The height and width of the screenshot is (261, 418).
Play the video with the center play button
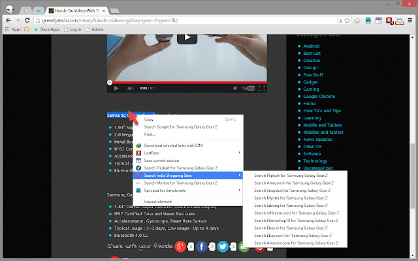click(187, 38)
